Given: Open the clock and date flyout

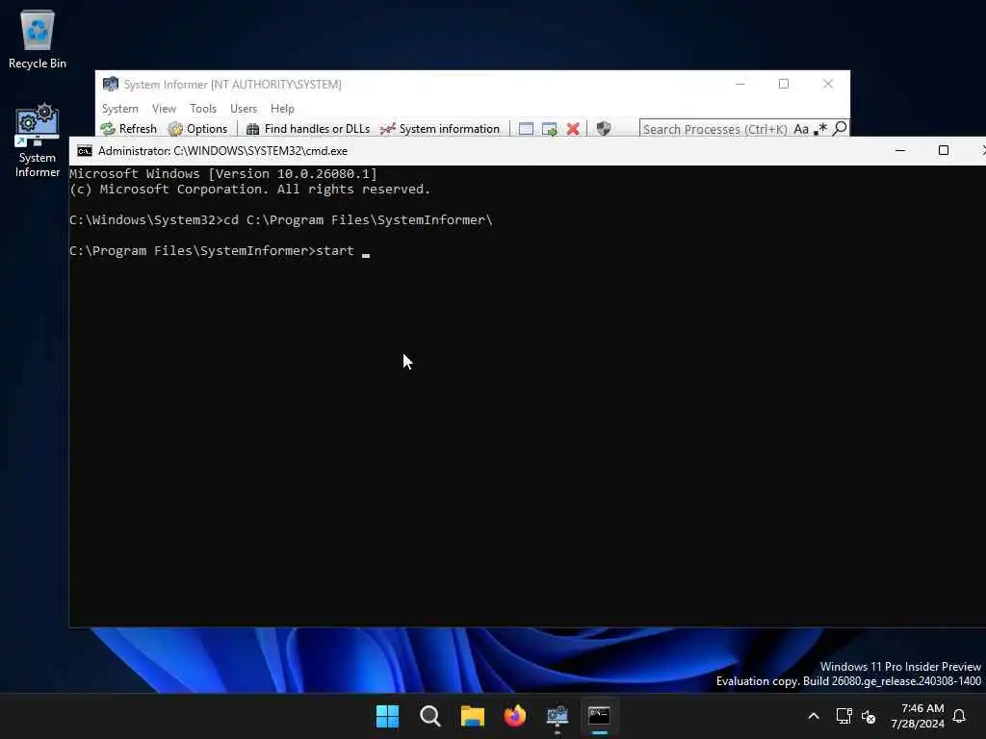Looking at the screenshot, I should click(917, 716).
